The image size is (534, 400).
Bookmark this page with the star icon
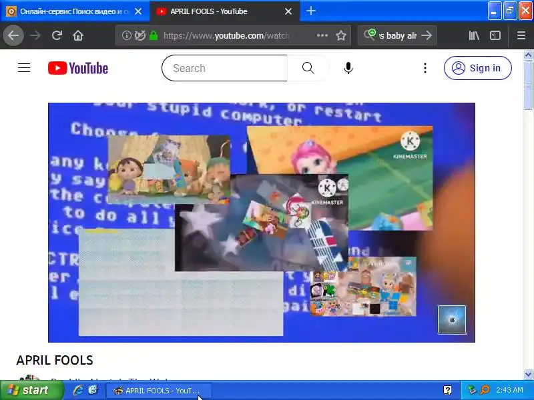tap(341, 35)
